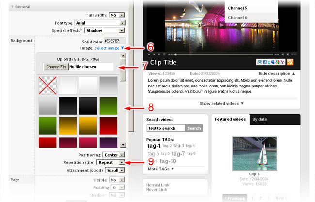Open the Full width dropdown
The width and height of the screenshot is (315, 202).
[x=122, y=15]
